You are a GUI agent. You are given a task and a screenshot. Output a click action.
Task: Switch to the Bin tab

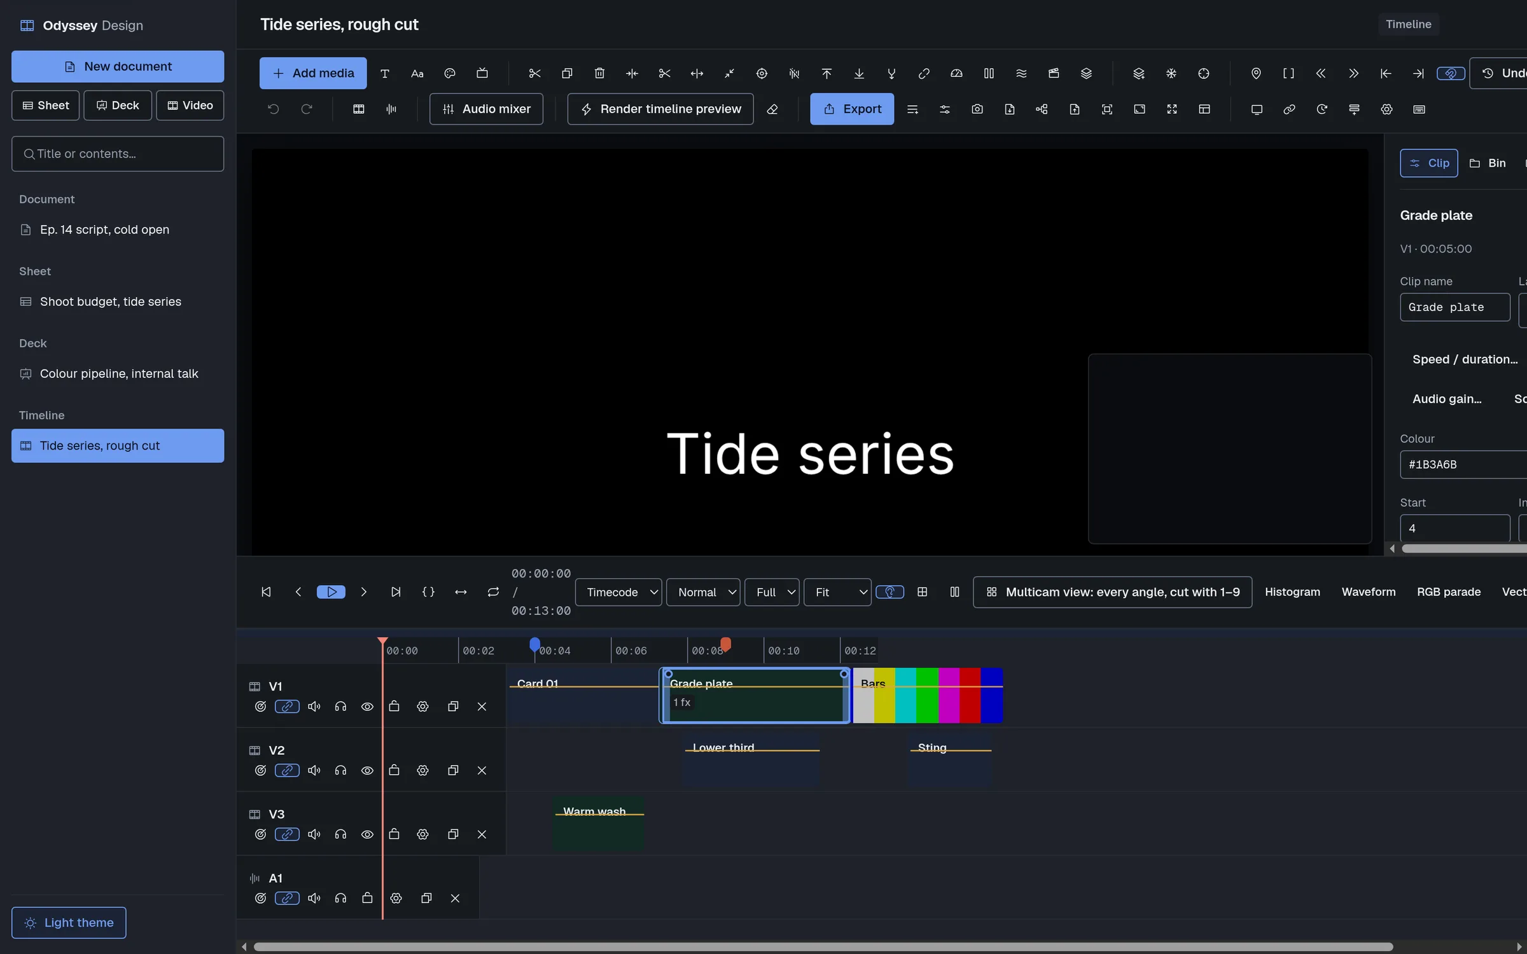1488,163
